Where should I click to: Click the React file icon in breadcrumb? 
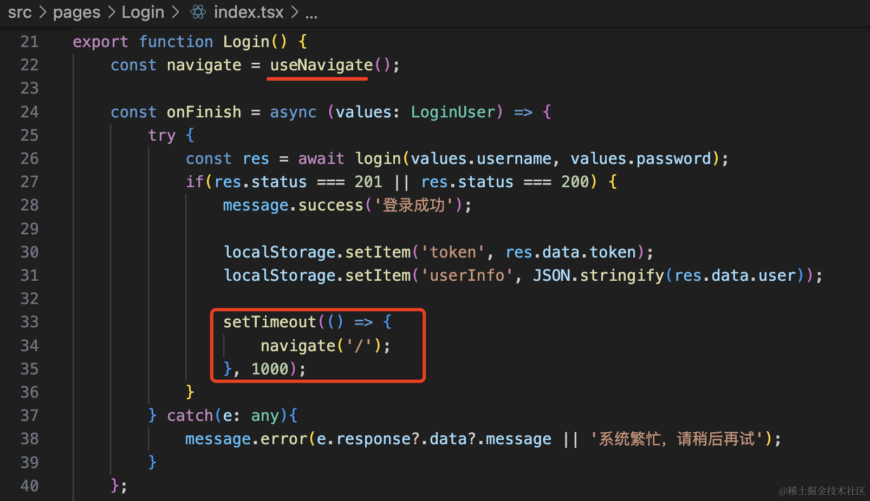(198, 12)
